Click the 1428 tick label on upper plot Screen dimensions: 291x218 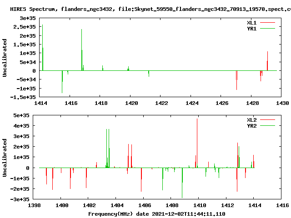point(252,103)
